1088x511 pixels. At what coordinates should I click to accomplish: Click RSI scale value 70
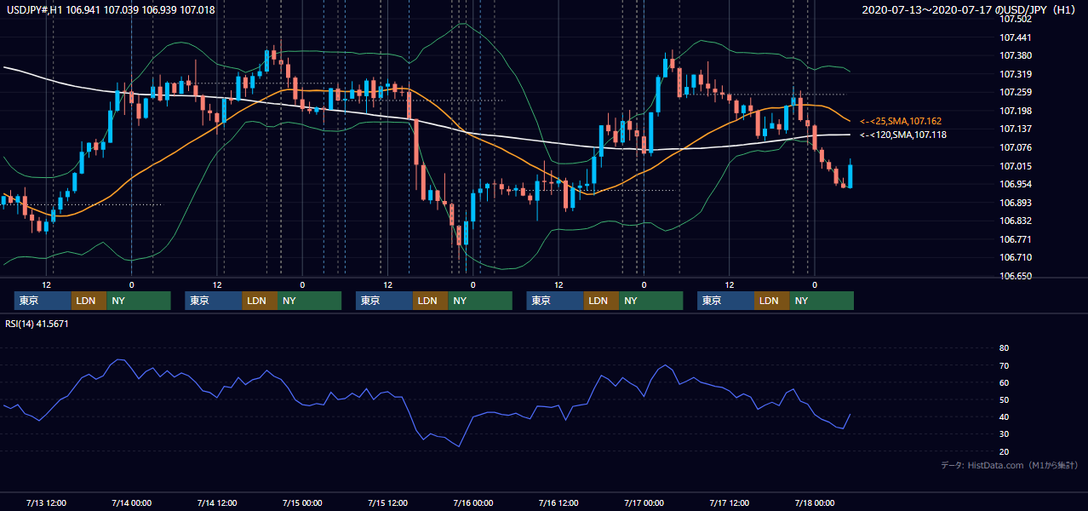[x=1005, y=365]
